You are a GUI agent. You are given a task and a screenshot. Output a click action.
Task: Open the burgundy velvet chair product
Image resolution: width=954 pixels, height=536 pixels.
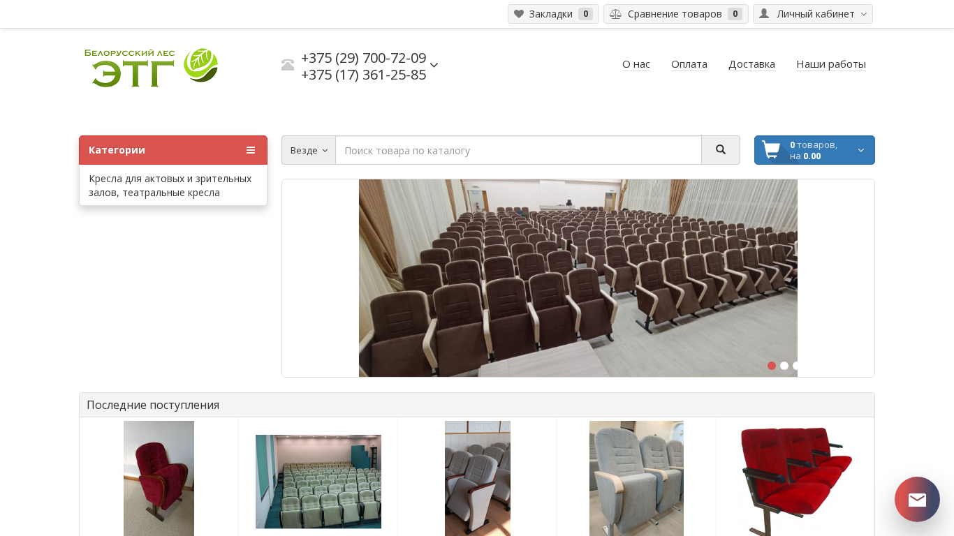(159, 478)
